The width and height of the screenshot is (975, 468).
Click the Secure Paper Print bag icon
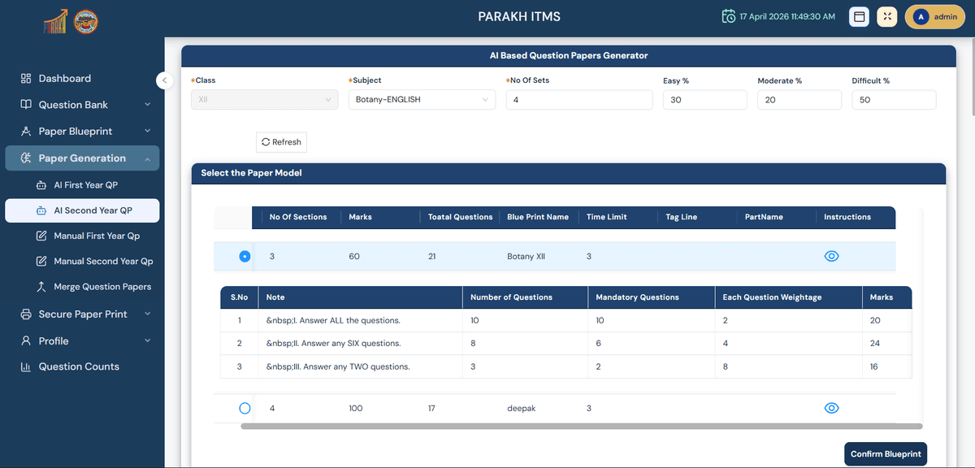pos(26,314)
